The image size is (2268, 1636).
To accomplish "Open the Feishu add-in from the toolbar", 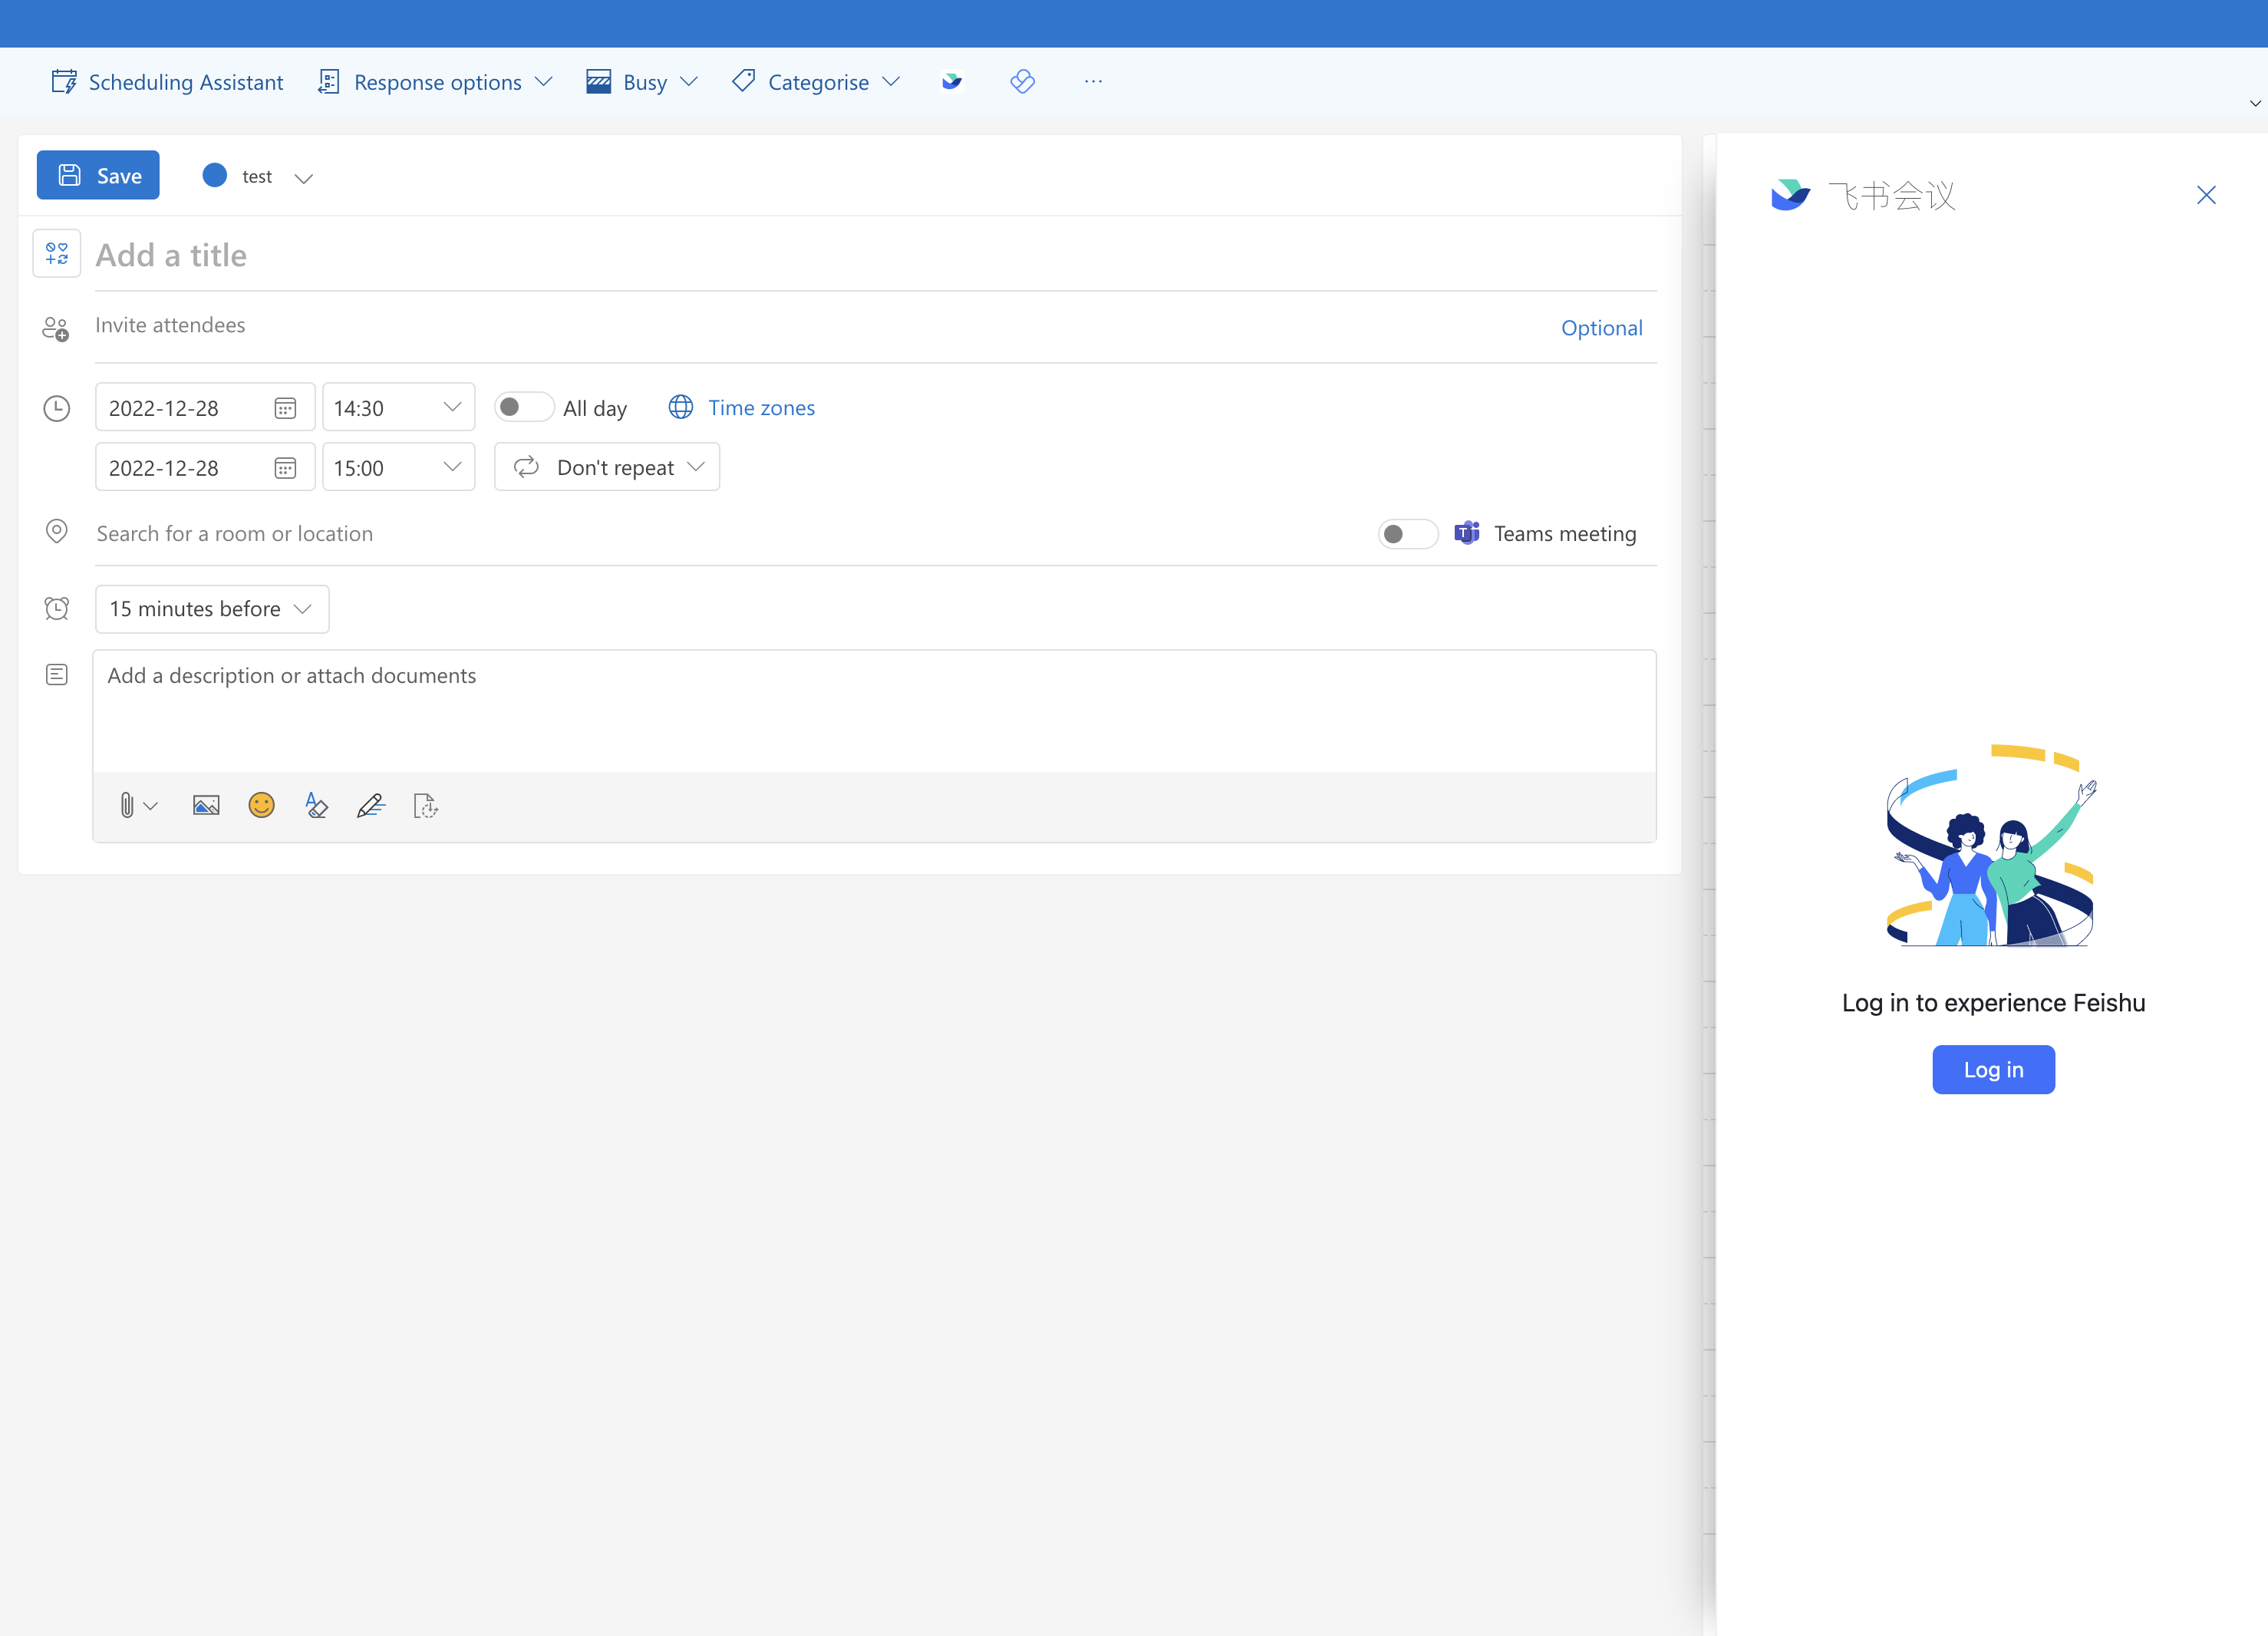I will (x=951, y=81).
